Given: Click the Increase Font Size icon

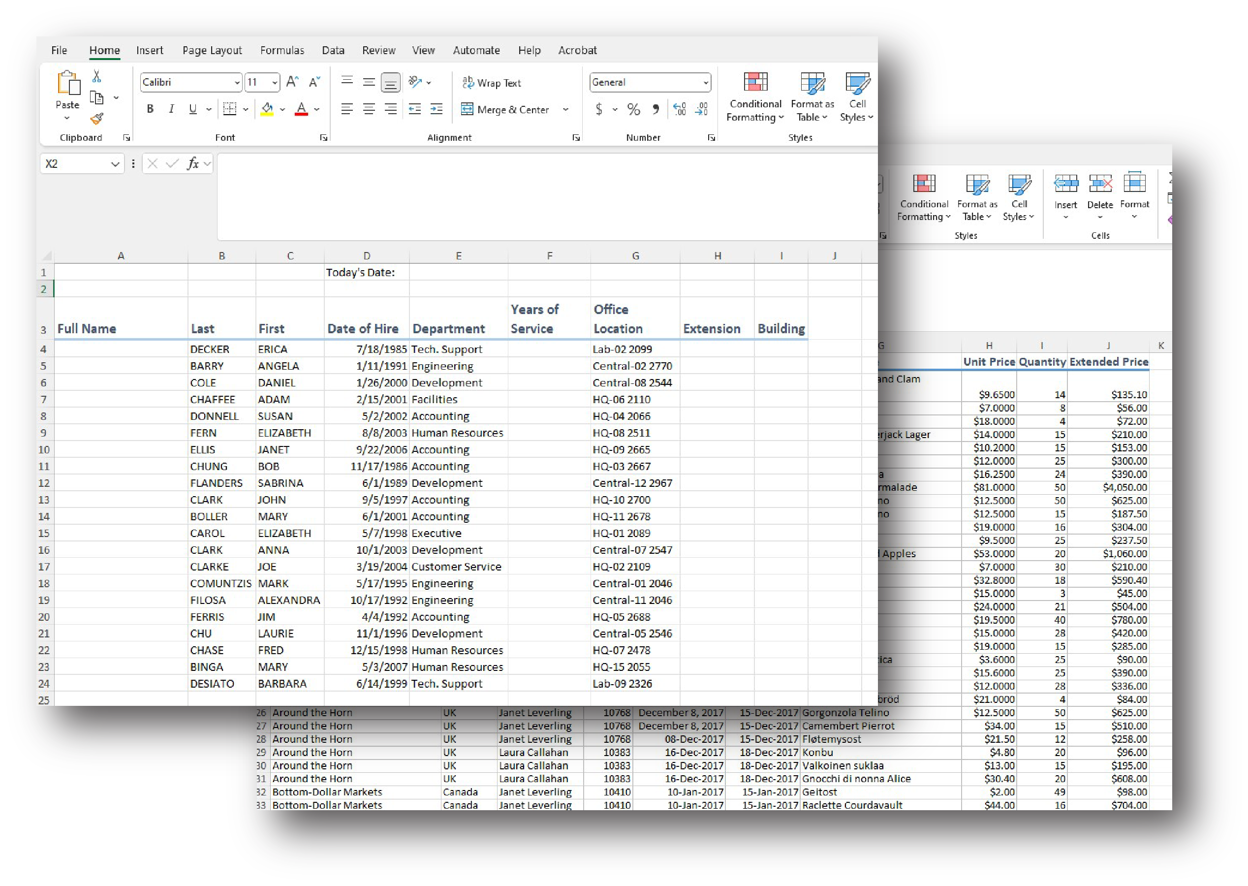Looking at the screenshot, I should (x=292, y=82).
